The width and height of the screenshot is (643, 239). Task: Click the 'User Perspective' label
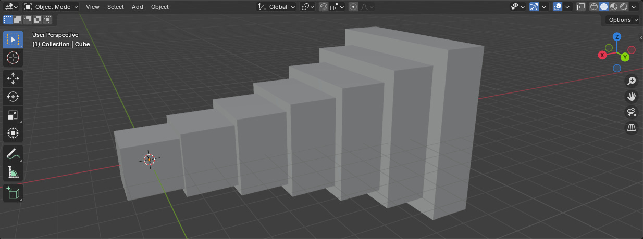(55, 35)
